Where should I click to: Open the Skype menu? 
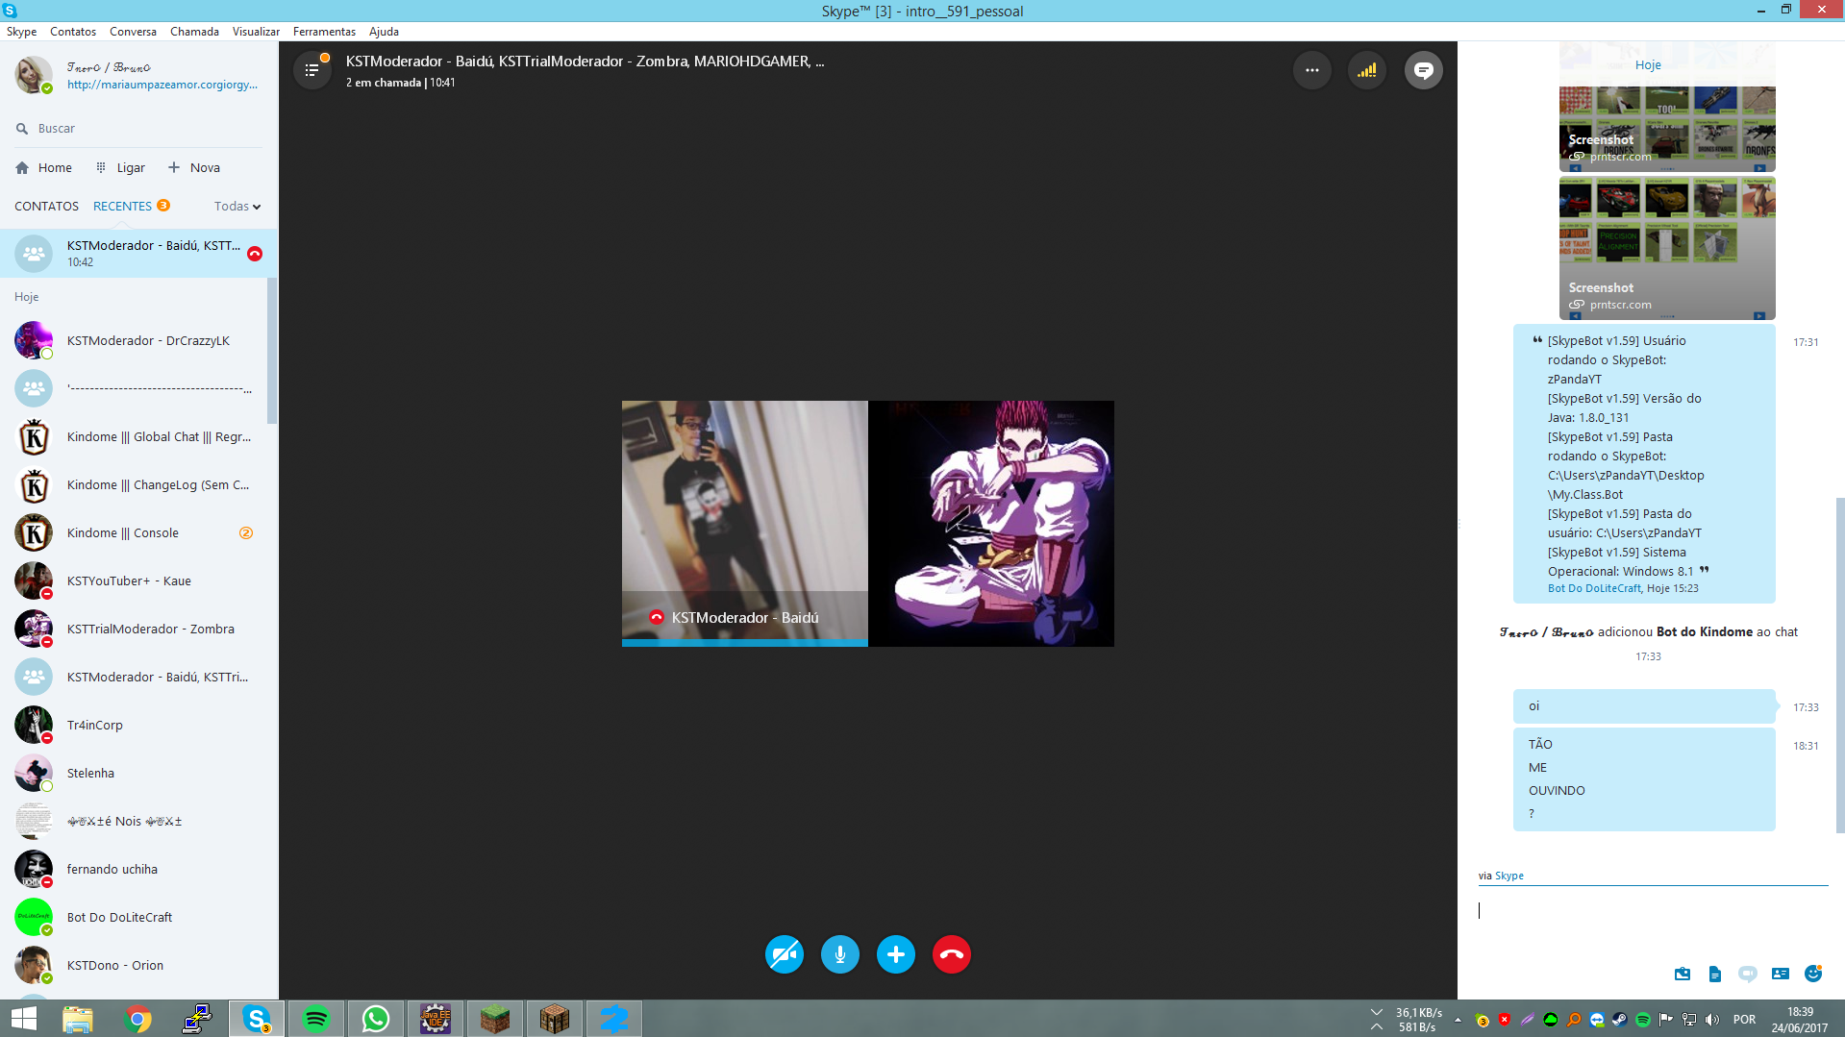tap(21, 31)
